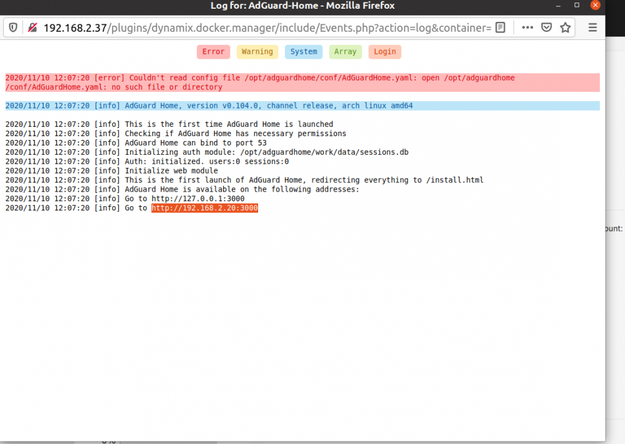Click the Error filter button
The width and height of the screenshot is (625, 444).
click(213, 52)
